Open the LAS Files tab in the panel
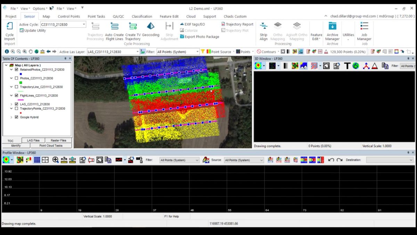Image resolution: width=417 pixels, height=235 pixels. (33, 140)
